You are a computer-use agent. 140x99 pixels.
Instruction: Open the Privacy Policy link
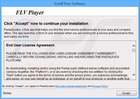pyautogui.click(x=100, y=86)
